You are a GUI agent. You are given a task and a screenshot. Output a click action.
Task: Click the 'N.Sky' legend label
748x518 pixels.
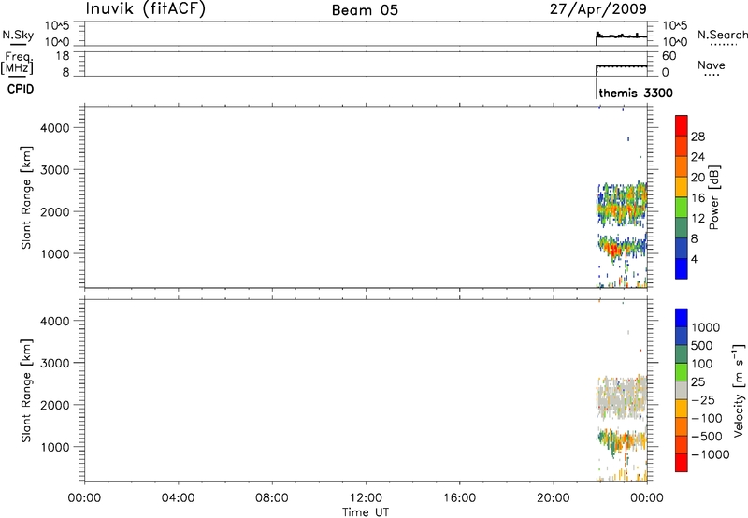pyautogui.click(x=18, y=35)
